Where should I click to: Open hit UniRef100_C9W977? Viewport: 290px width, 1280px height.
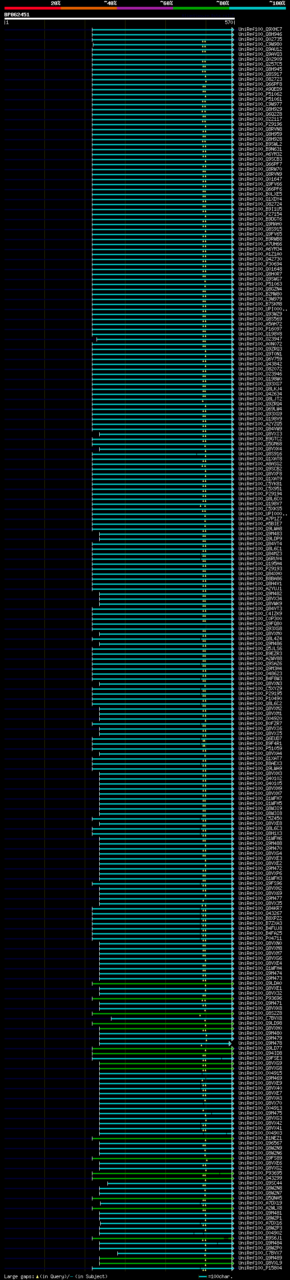click(x=260, y=104)
